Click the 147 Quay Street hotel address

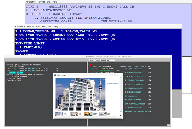(132, 68)
